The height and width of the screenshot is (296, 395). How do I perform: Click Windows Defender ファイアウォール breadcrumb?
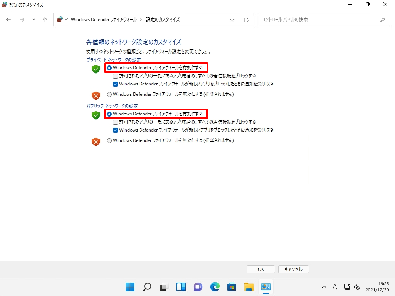(x=104, y=20)
